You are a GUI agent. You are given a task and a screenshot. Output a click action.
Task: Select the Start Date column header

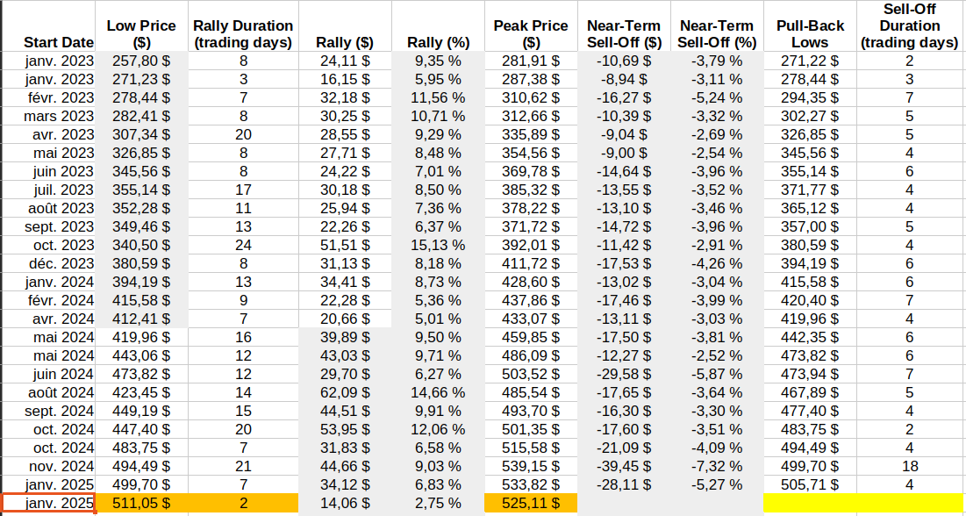58,42
